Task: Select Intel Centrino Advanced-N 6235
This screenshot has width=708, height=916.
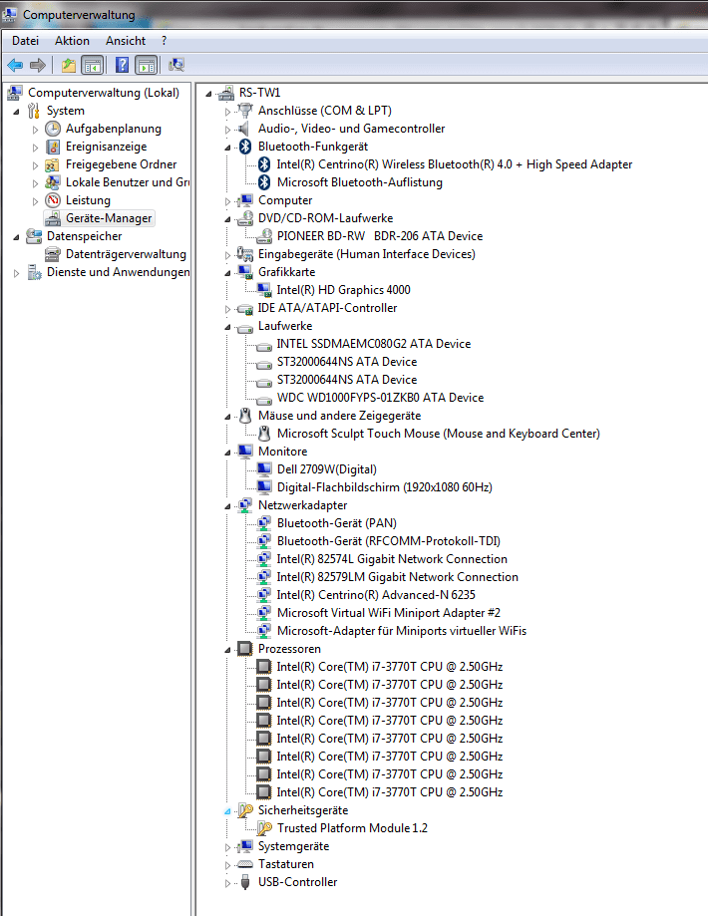Action: [x=376, y=595]
